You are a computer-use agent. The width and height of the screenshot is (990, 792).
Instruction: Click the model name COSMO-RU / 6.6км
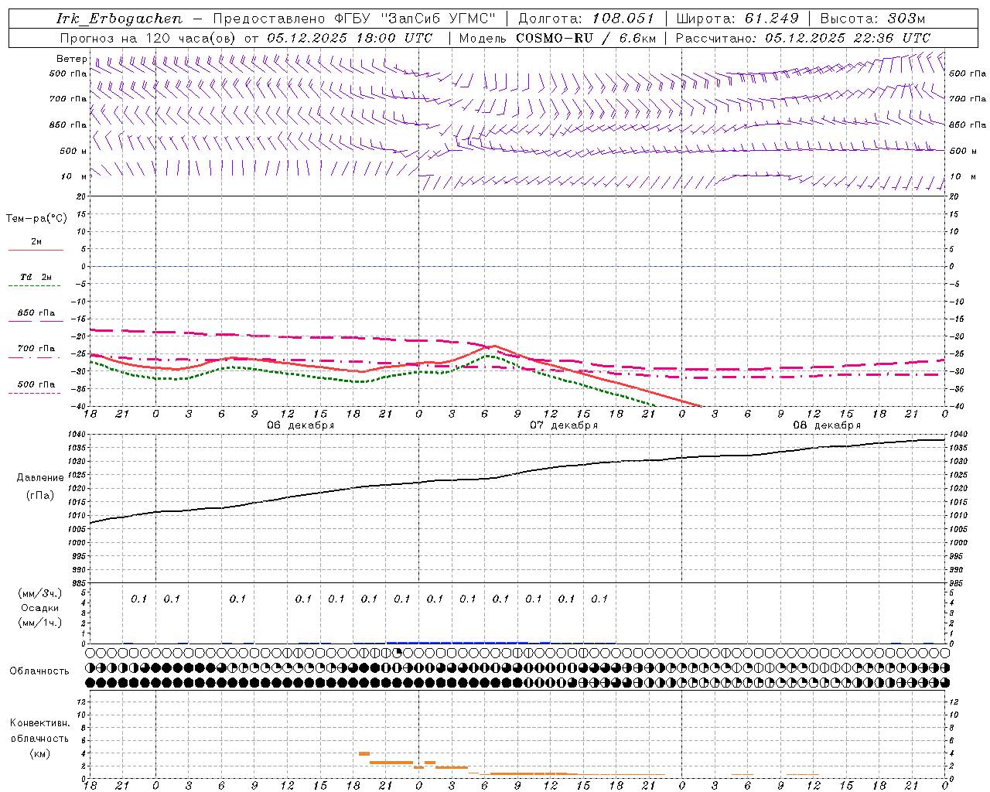tap(585, 38)
